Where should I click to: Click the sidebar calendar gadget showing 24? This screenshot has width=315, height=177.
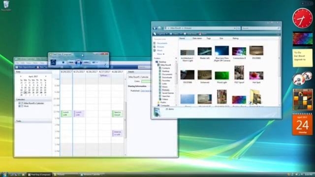click(303, 124)
